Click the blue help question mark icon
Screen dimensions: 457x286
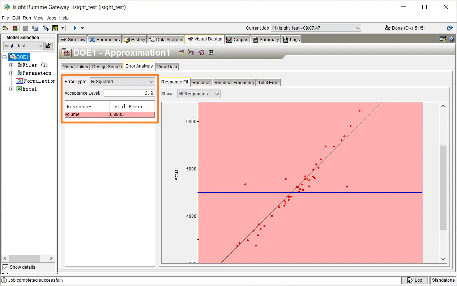pyautogui.click(x=451, y=39)
